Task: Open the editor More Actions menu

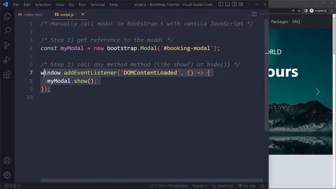Action: click(262, 14)
